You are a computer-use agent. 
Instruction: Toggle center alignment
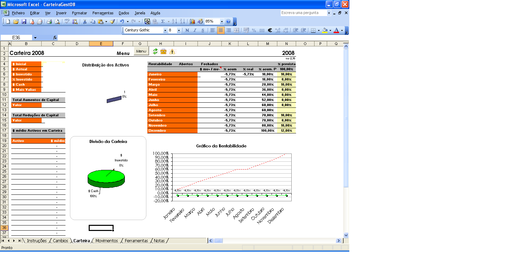tap(221, 30)
